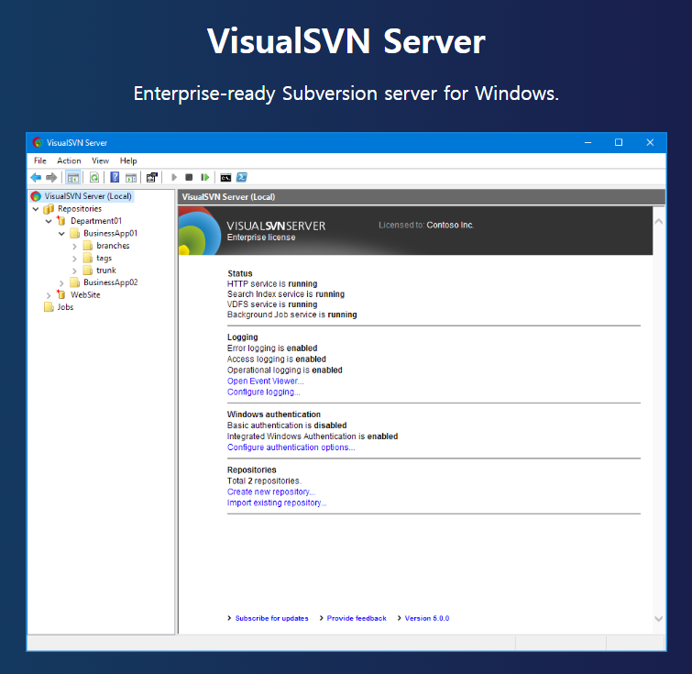The height and width of the screenshot is (674, 692).
Task: Click the trunk folder icon
Action: 87,270
